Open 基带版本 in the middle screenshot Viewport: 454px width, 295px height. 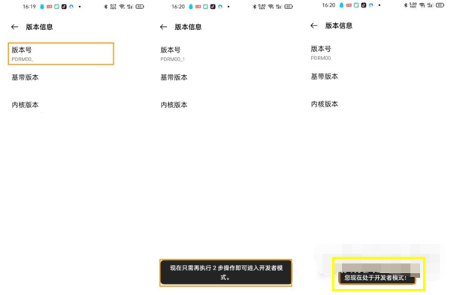pos(174,77)
